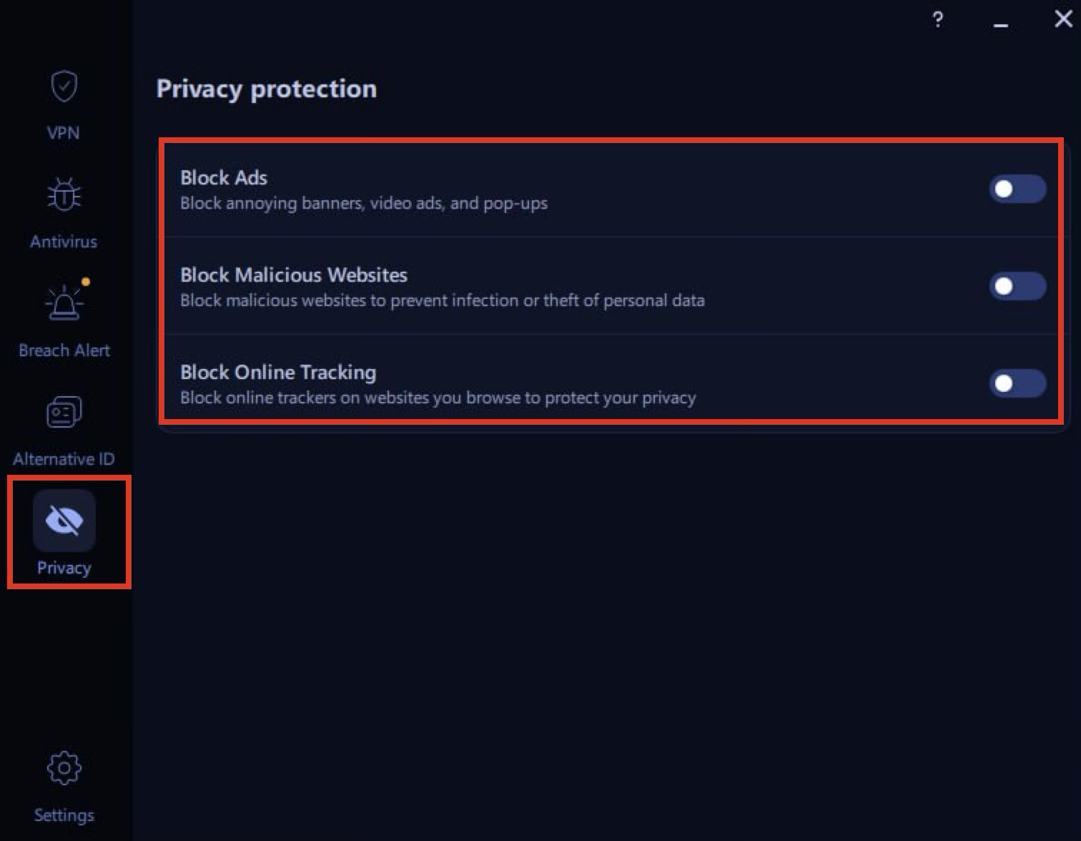Enable the Block Ads toggle

pos(1017,189)
